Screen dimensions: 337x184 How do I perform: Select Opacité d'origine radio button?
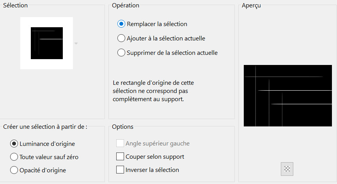14,170
